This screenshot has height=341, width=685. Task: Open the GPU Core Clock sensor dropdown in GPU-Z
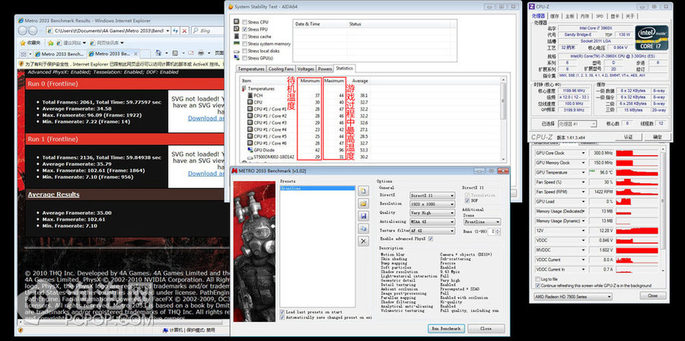[583, 153]
